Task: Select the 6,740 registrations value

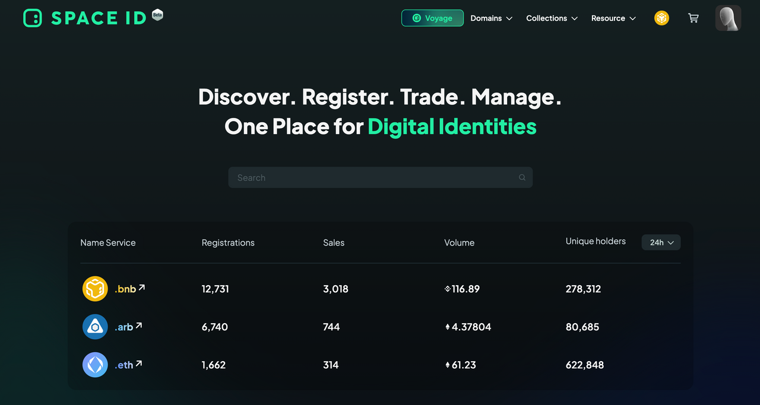Action: 215,327
